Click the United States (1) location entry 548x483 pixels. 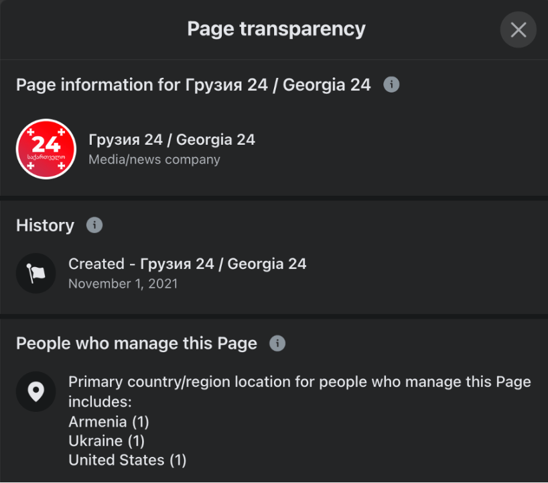coord(127,460)
